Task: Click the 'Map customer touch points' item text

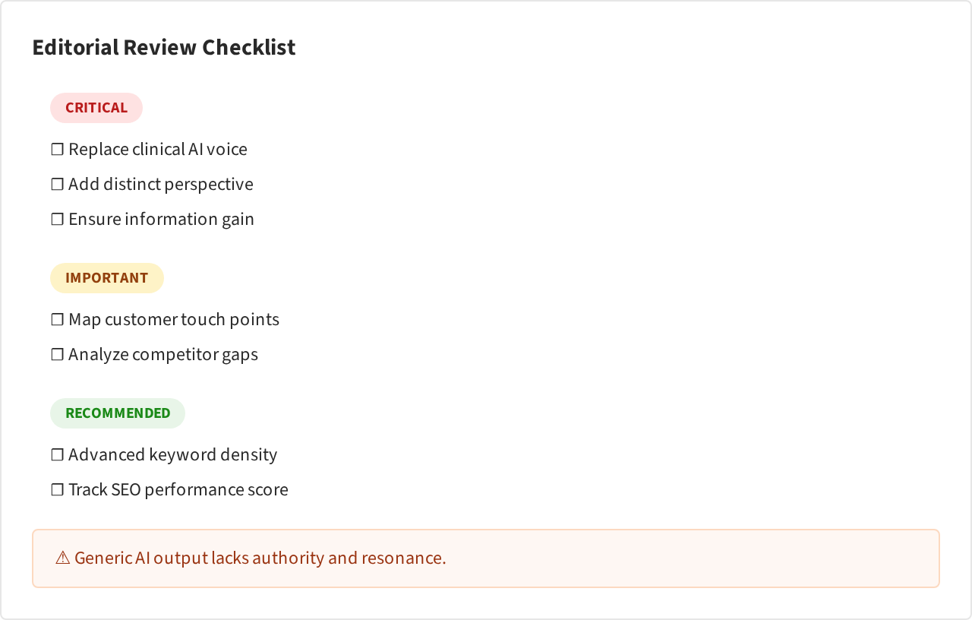Action: 174,320
